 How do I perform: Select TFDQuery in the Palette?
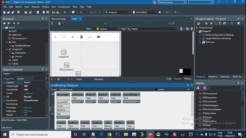[207, 117]
